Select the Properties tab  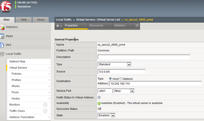coord(76,26)
